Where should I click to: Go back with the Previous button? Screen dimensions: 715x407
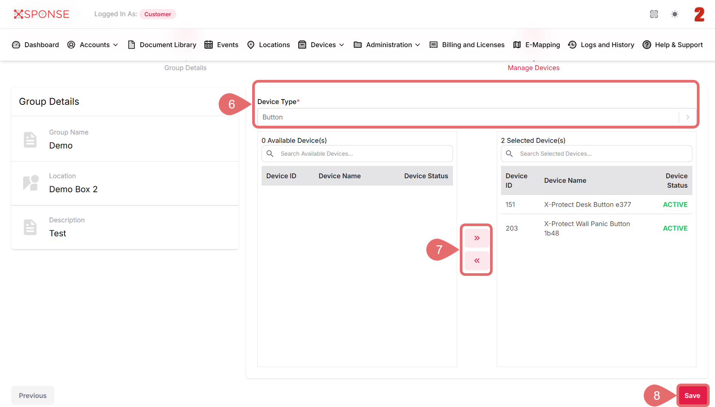point(33,396)
